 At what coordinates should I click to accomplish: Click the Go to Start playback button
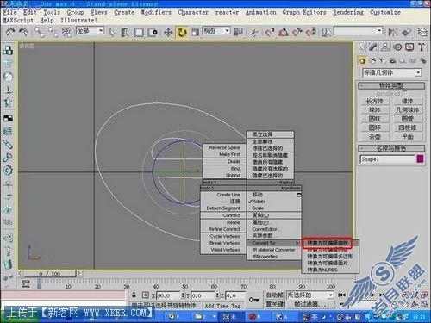(341, 295)
